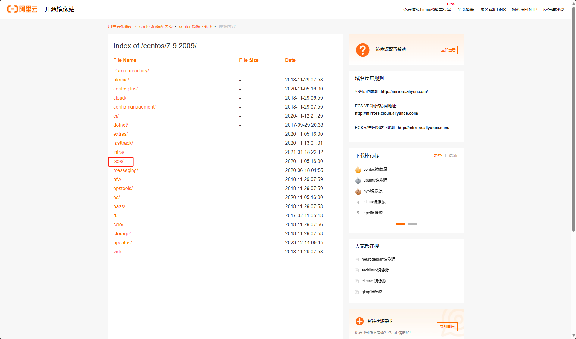Open the storage/ directory
Image resolution: width=576 pixels, height=339 pixels.
(122, 233)
